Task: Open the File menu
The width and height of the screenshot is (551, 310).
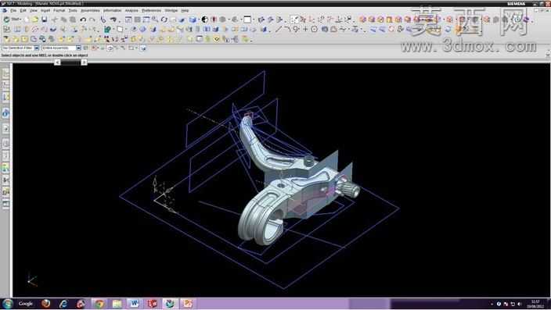Action: click(13, 10)
